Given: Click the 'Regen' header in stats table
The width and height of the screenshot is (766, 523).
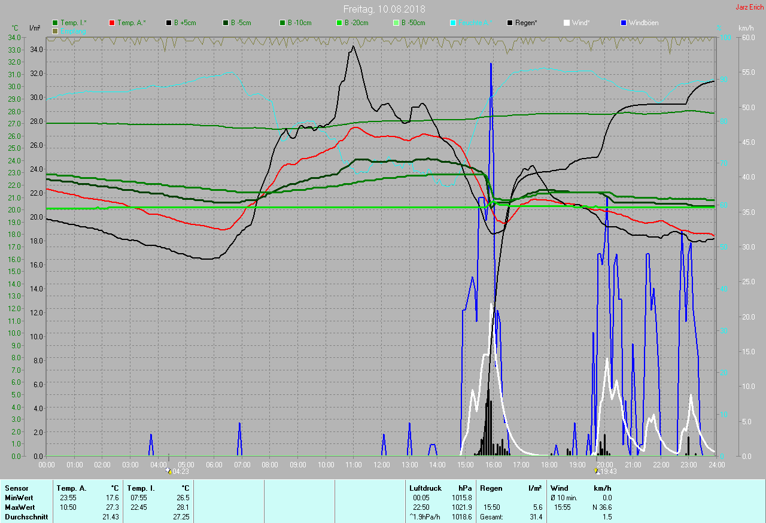Looking at the screenshot, I should click(x=491, y=488).
